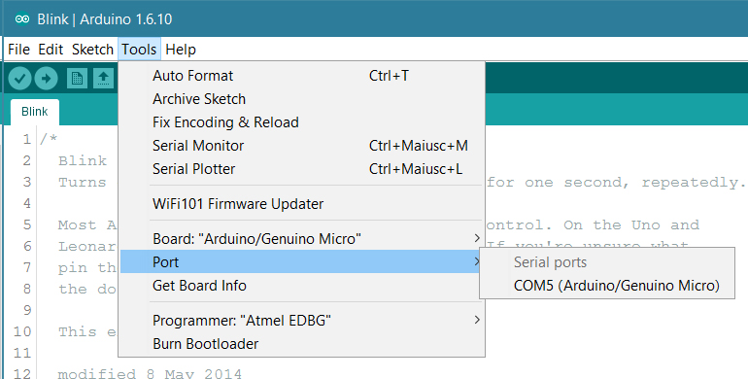Viewport: 748px width, 379px height.
Task: Expand the Board submenu arrow
Action: [477, 238]
